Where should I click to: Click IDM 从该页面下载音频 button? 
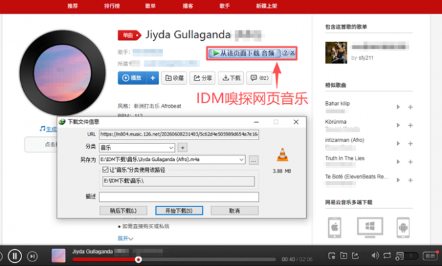[244, 53]
